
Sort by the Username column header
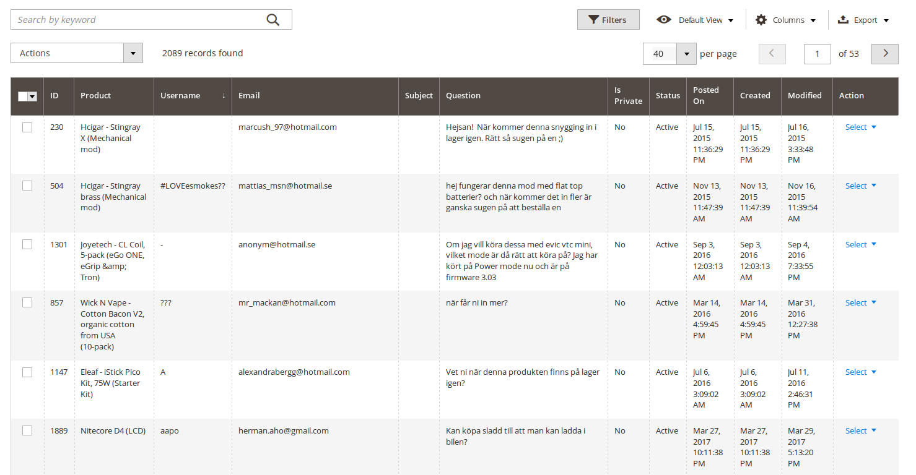click(x=193, y=96)
